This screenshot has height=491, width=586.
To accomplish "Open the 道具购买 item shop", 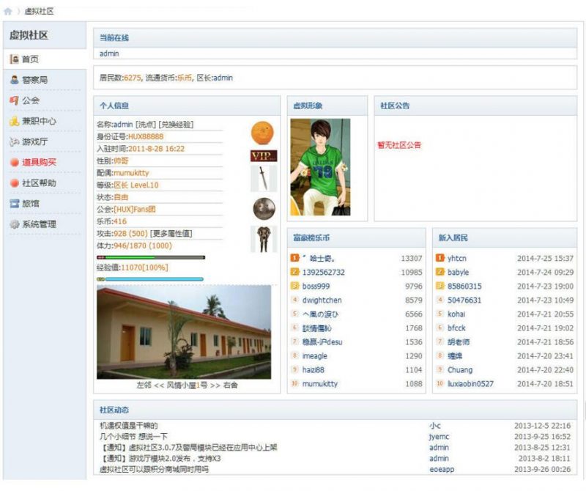I will [33, 163].
